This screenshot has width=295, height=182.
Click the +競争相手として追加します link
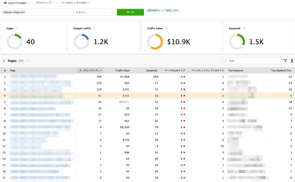[x=163, y=11]
